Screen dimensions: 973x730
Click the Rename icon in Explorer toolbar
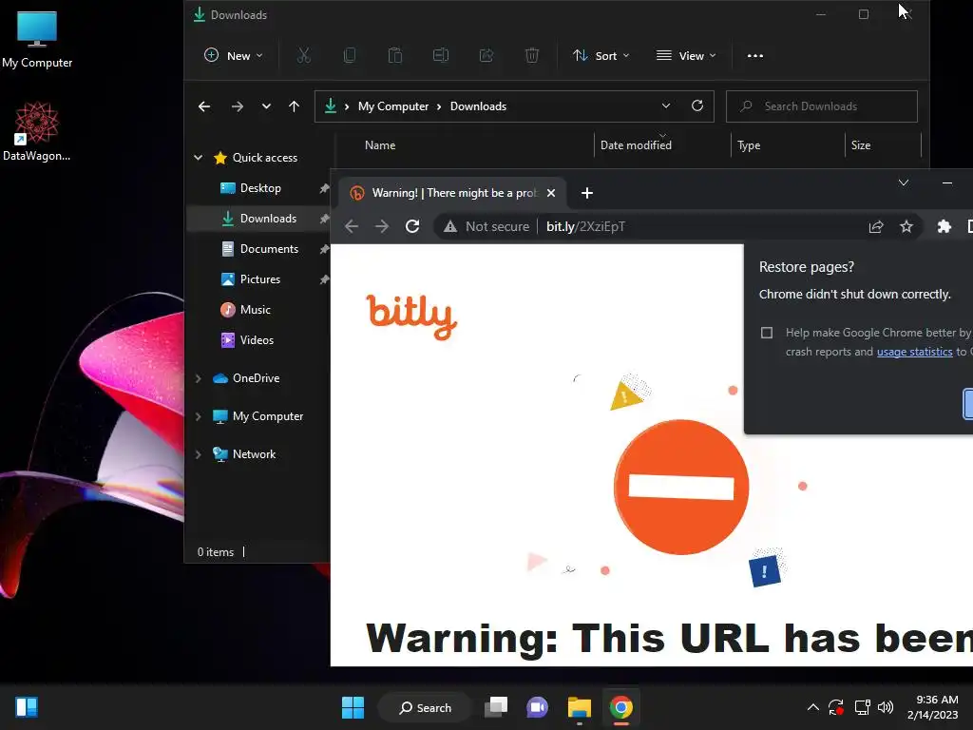point(441,56)
